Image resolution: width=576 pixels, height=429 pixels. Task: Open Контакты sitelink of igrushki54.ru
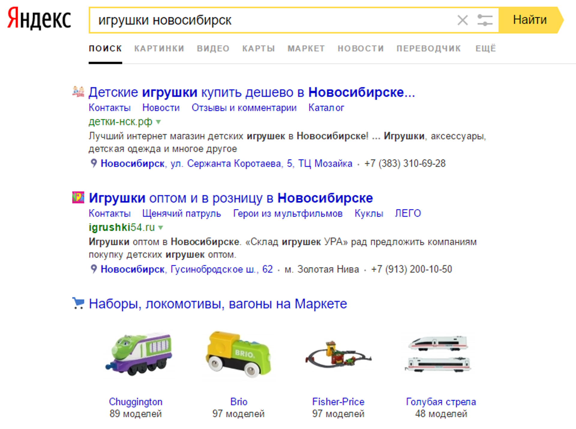coord(109,213)
